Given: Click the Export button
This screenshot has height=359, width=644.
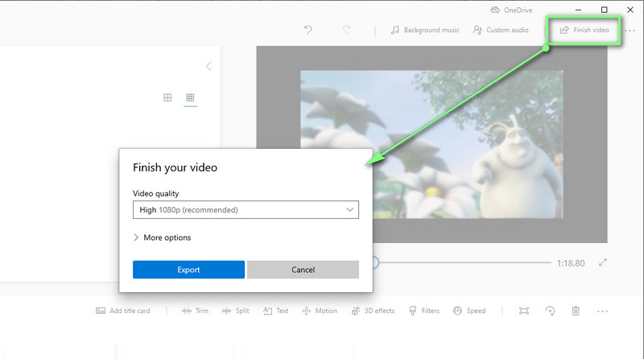Looking at the screenshot, I should click(x=188, y=270).
